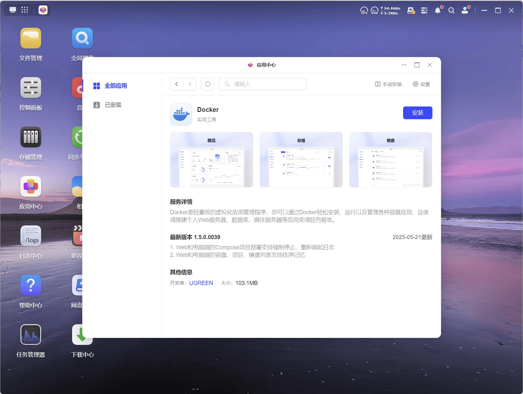
Task: Open 控制面板 from the desktop
Action: tap(31, 88)
